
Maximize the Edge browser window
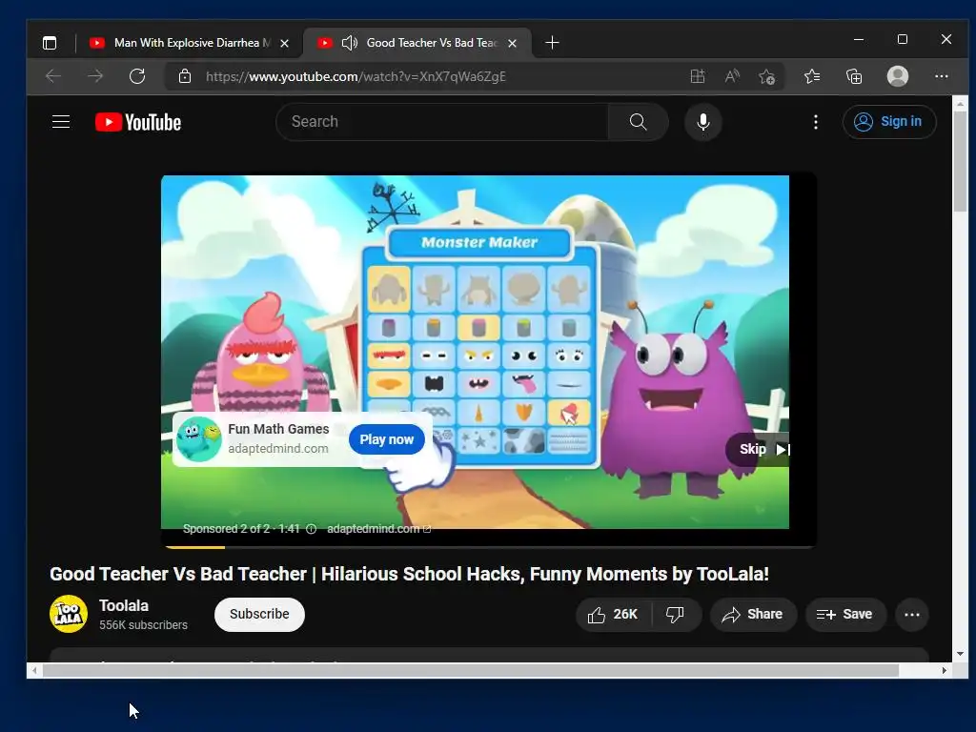click(903, 39)
